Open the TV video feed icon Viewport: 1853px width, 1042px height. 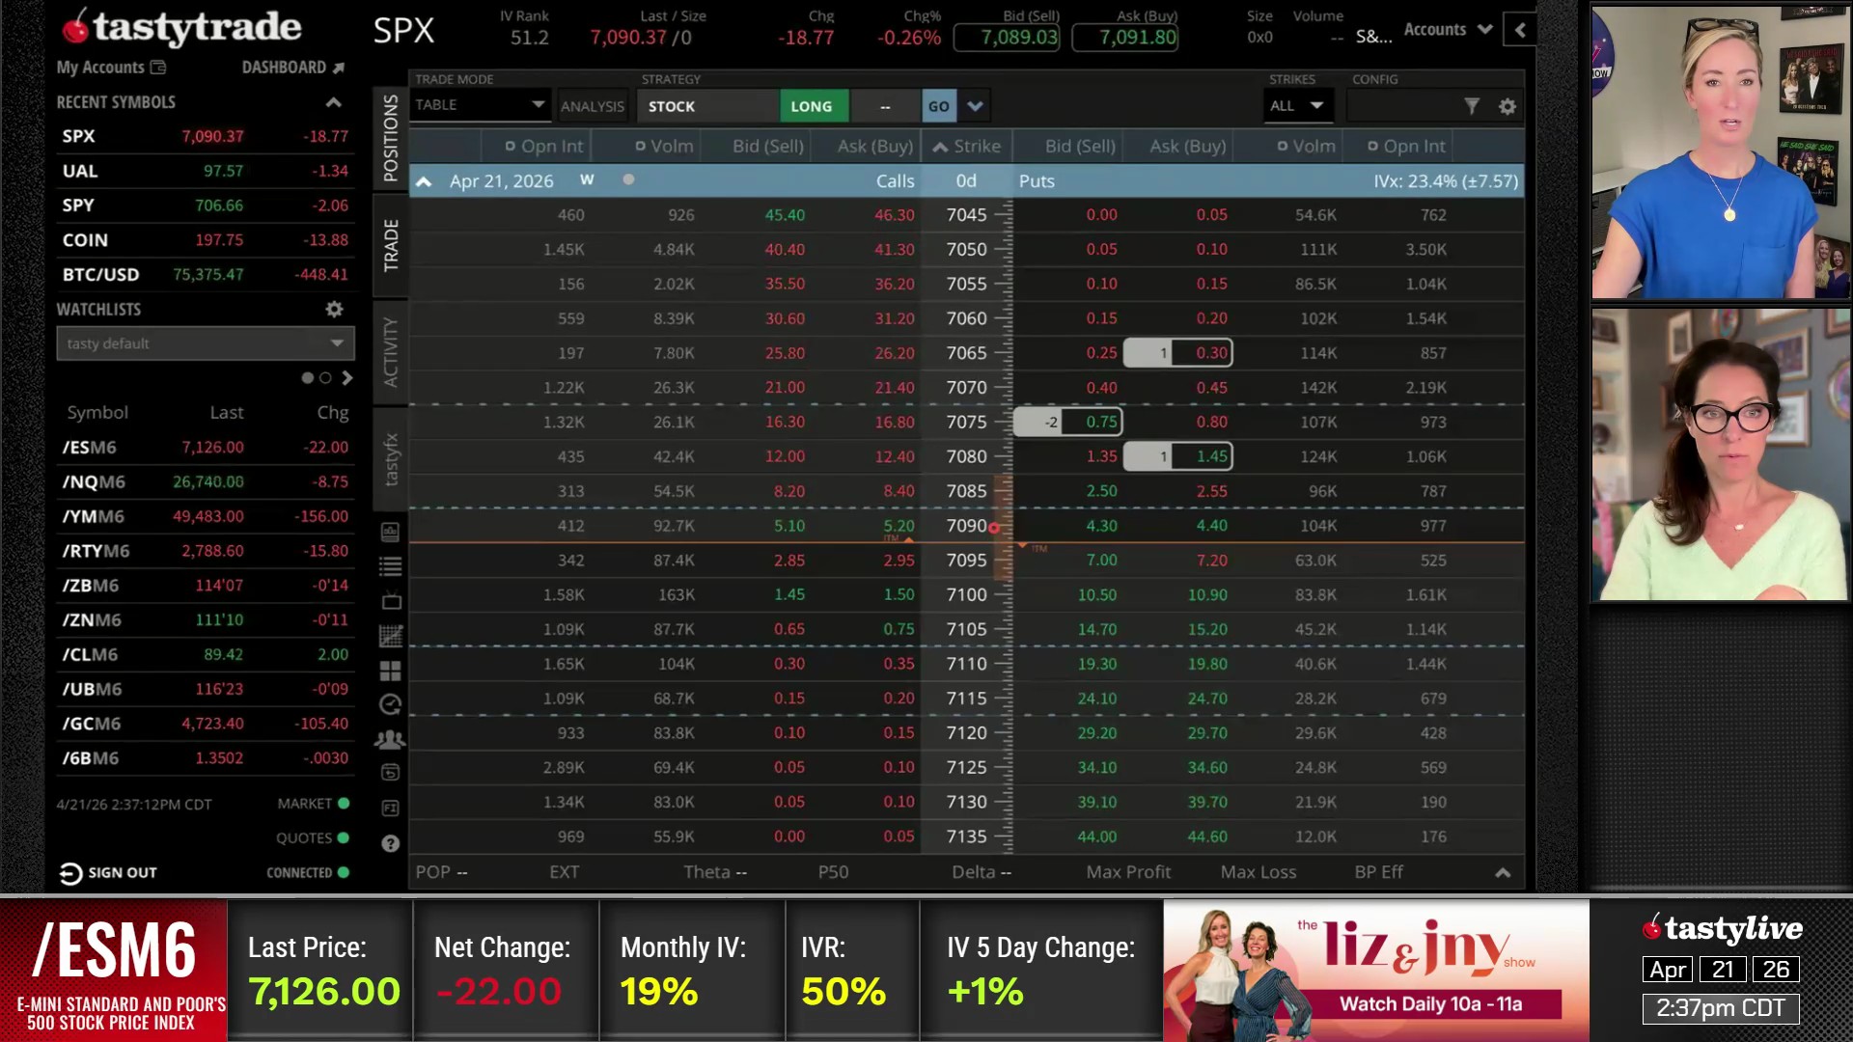pos(391,601)
